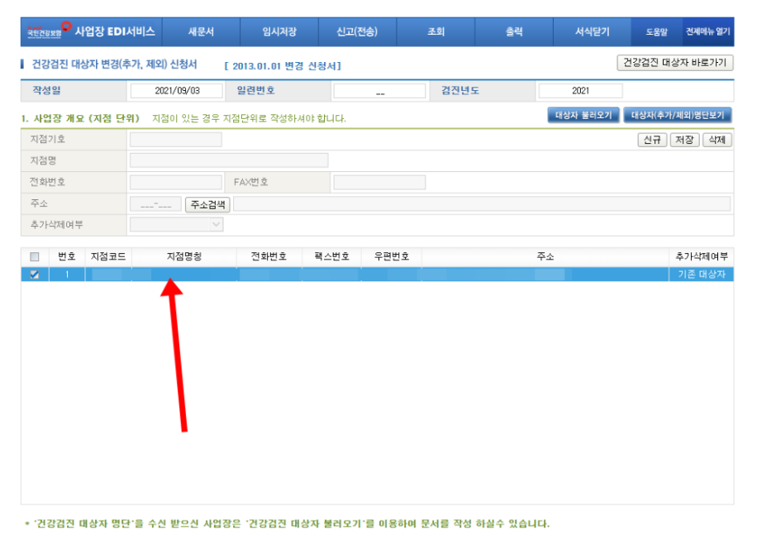Open the 새문서 menu

(201, 32)
